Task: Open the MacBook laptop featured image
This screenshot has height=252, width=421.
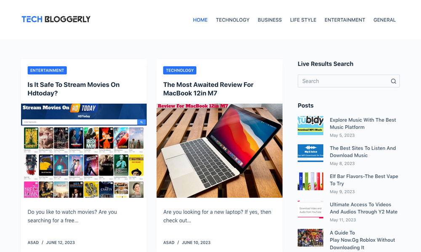Action: [x=219, y=151]
